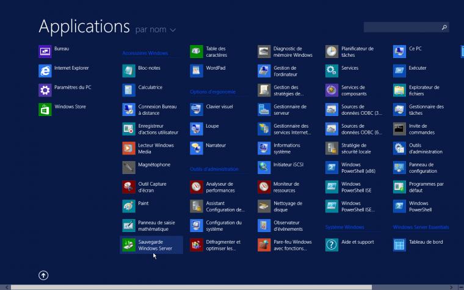Launch Exécuter
The height and width of the screenshot is (290, 464).
coord(399,71)
